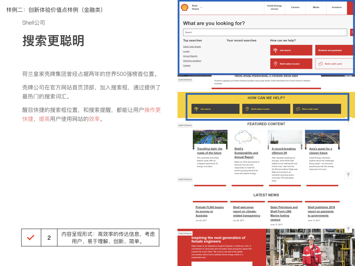Click back-to-top arrow beside Asia's quest article
This screenshot has width=355, height=266.
coord(348,175)
